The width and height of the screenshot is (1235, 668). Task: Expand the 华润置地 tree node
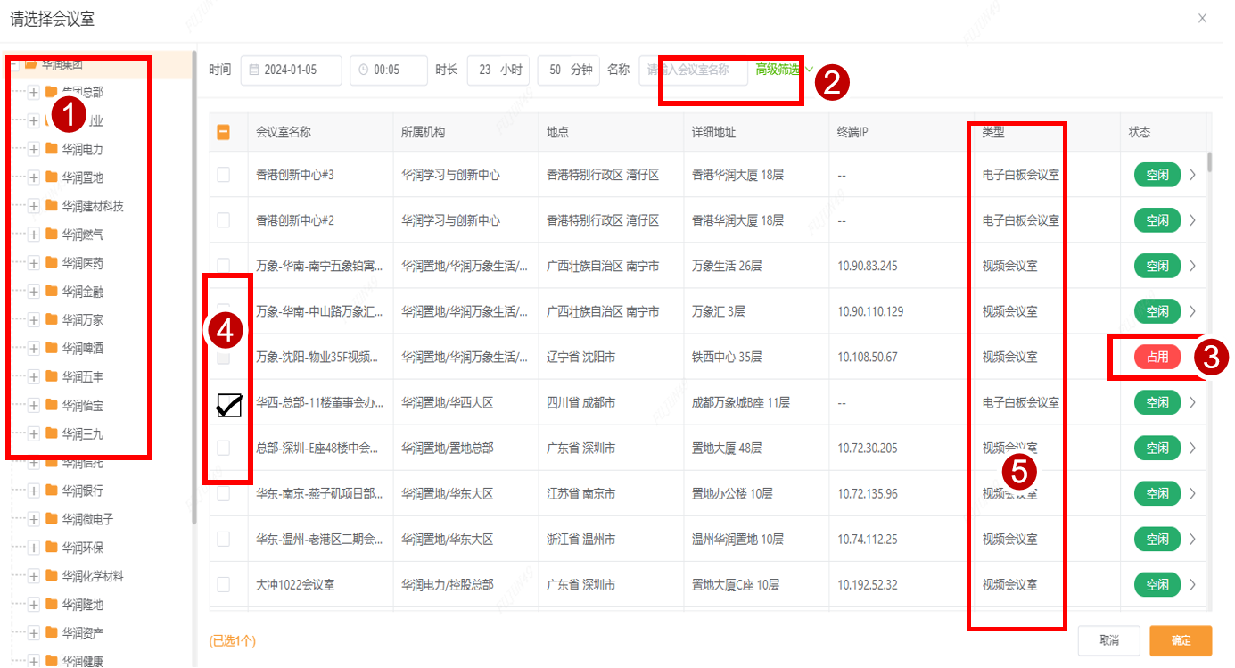34,177
